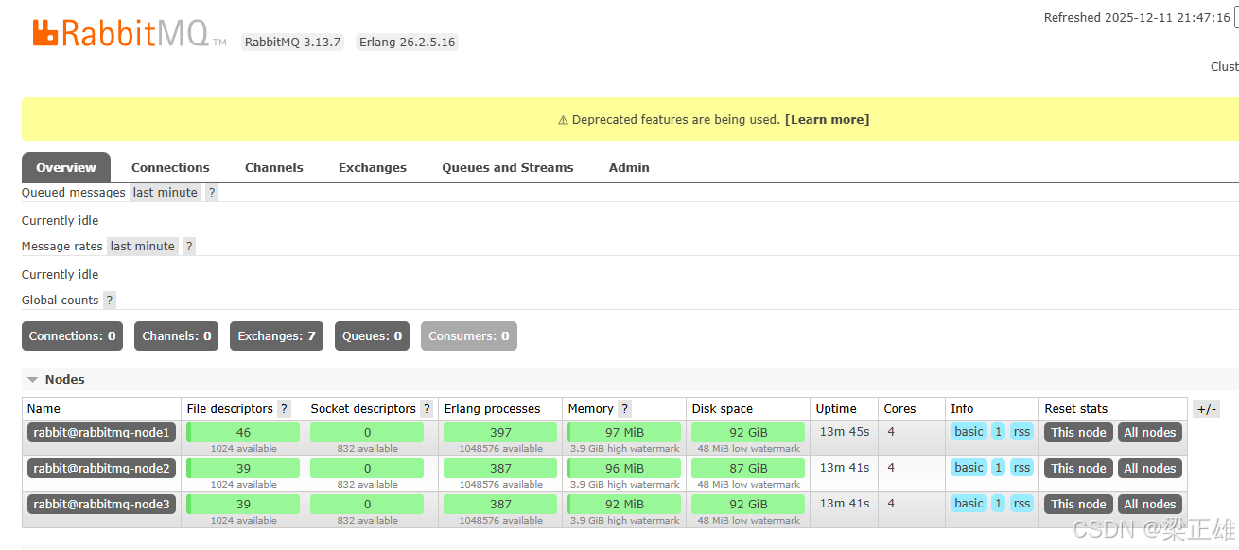Open the Connections tab
Screen dimensions: 1239x550
point(170,167)
